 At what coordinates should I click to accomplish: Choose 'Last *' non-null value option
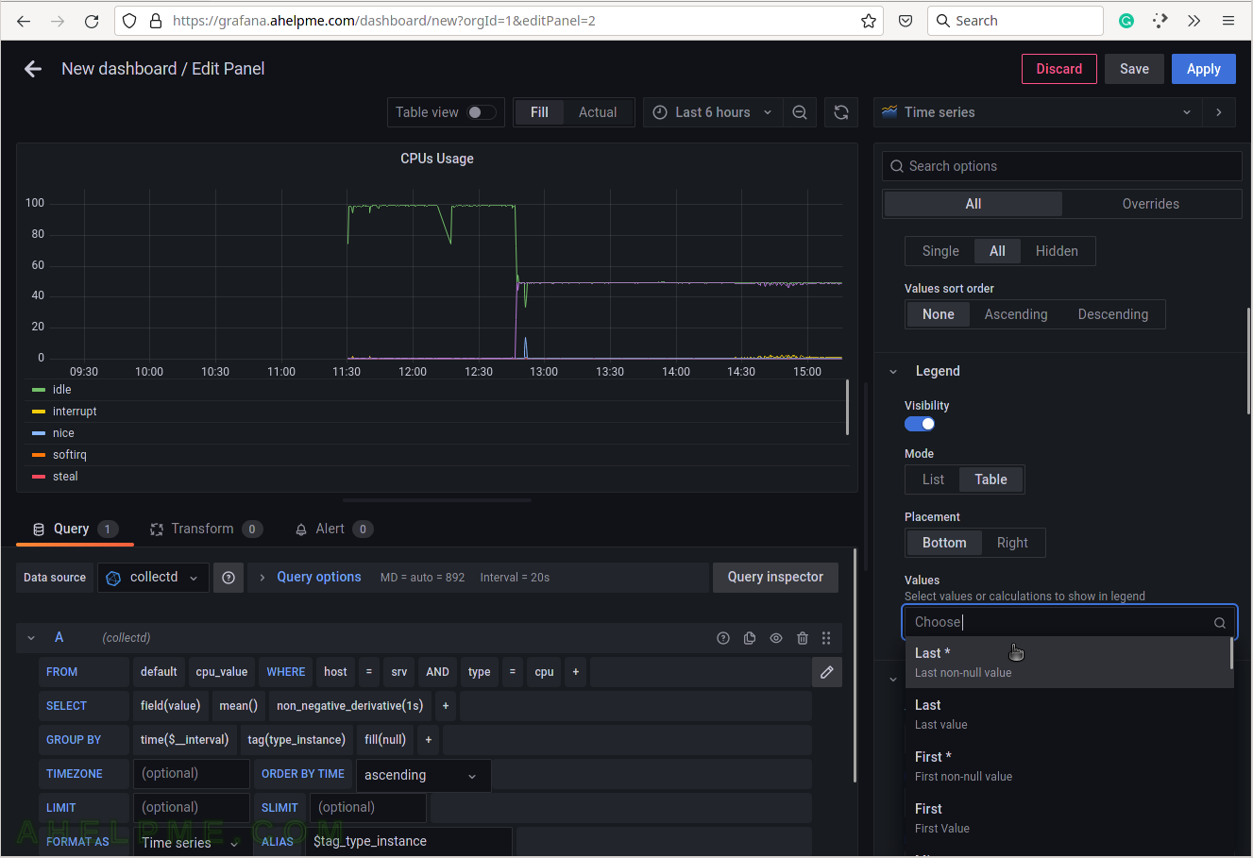[x=1069, y=663]
